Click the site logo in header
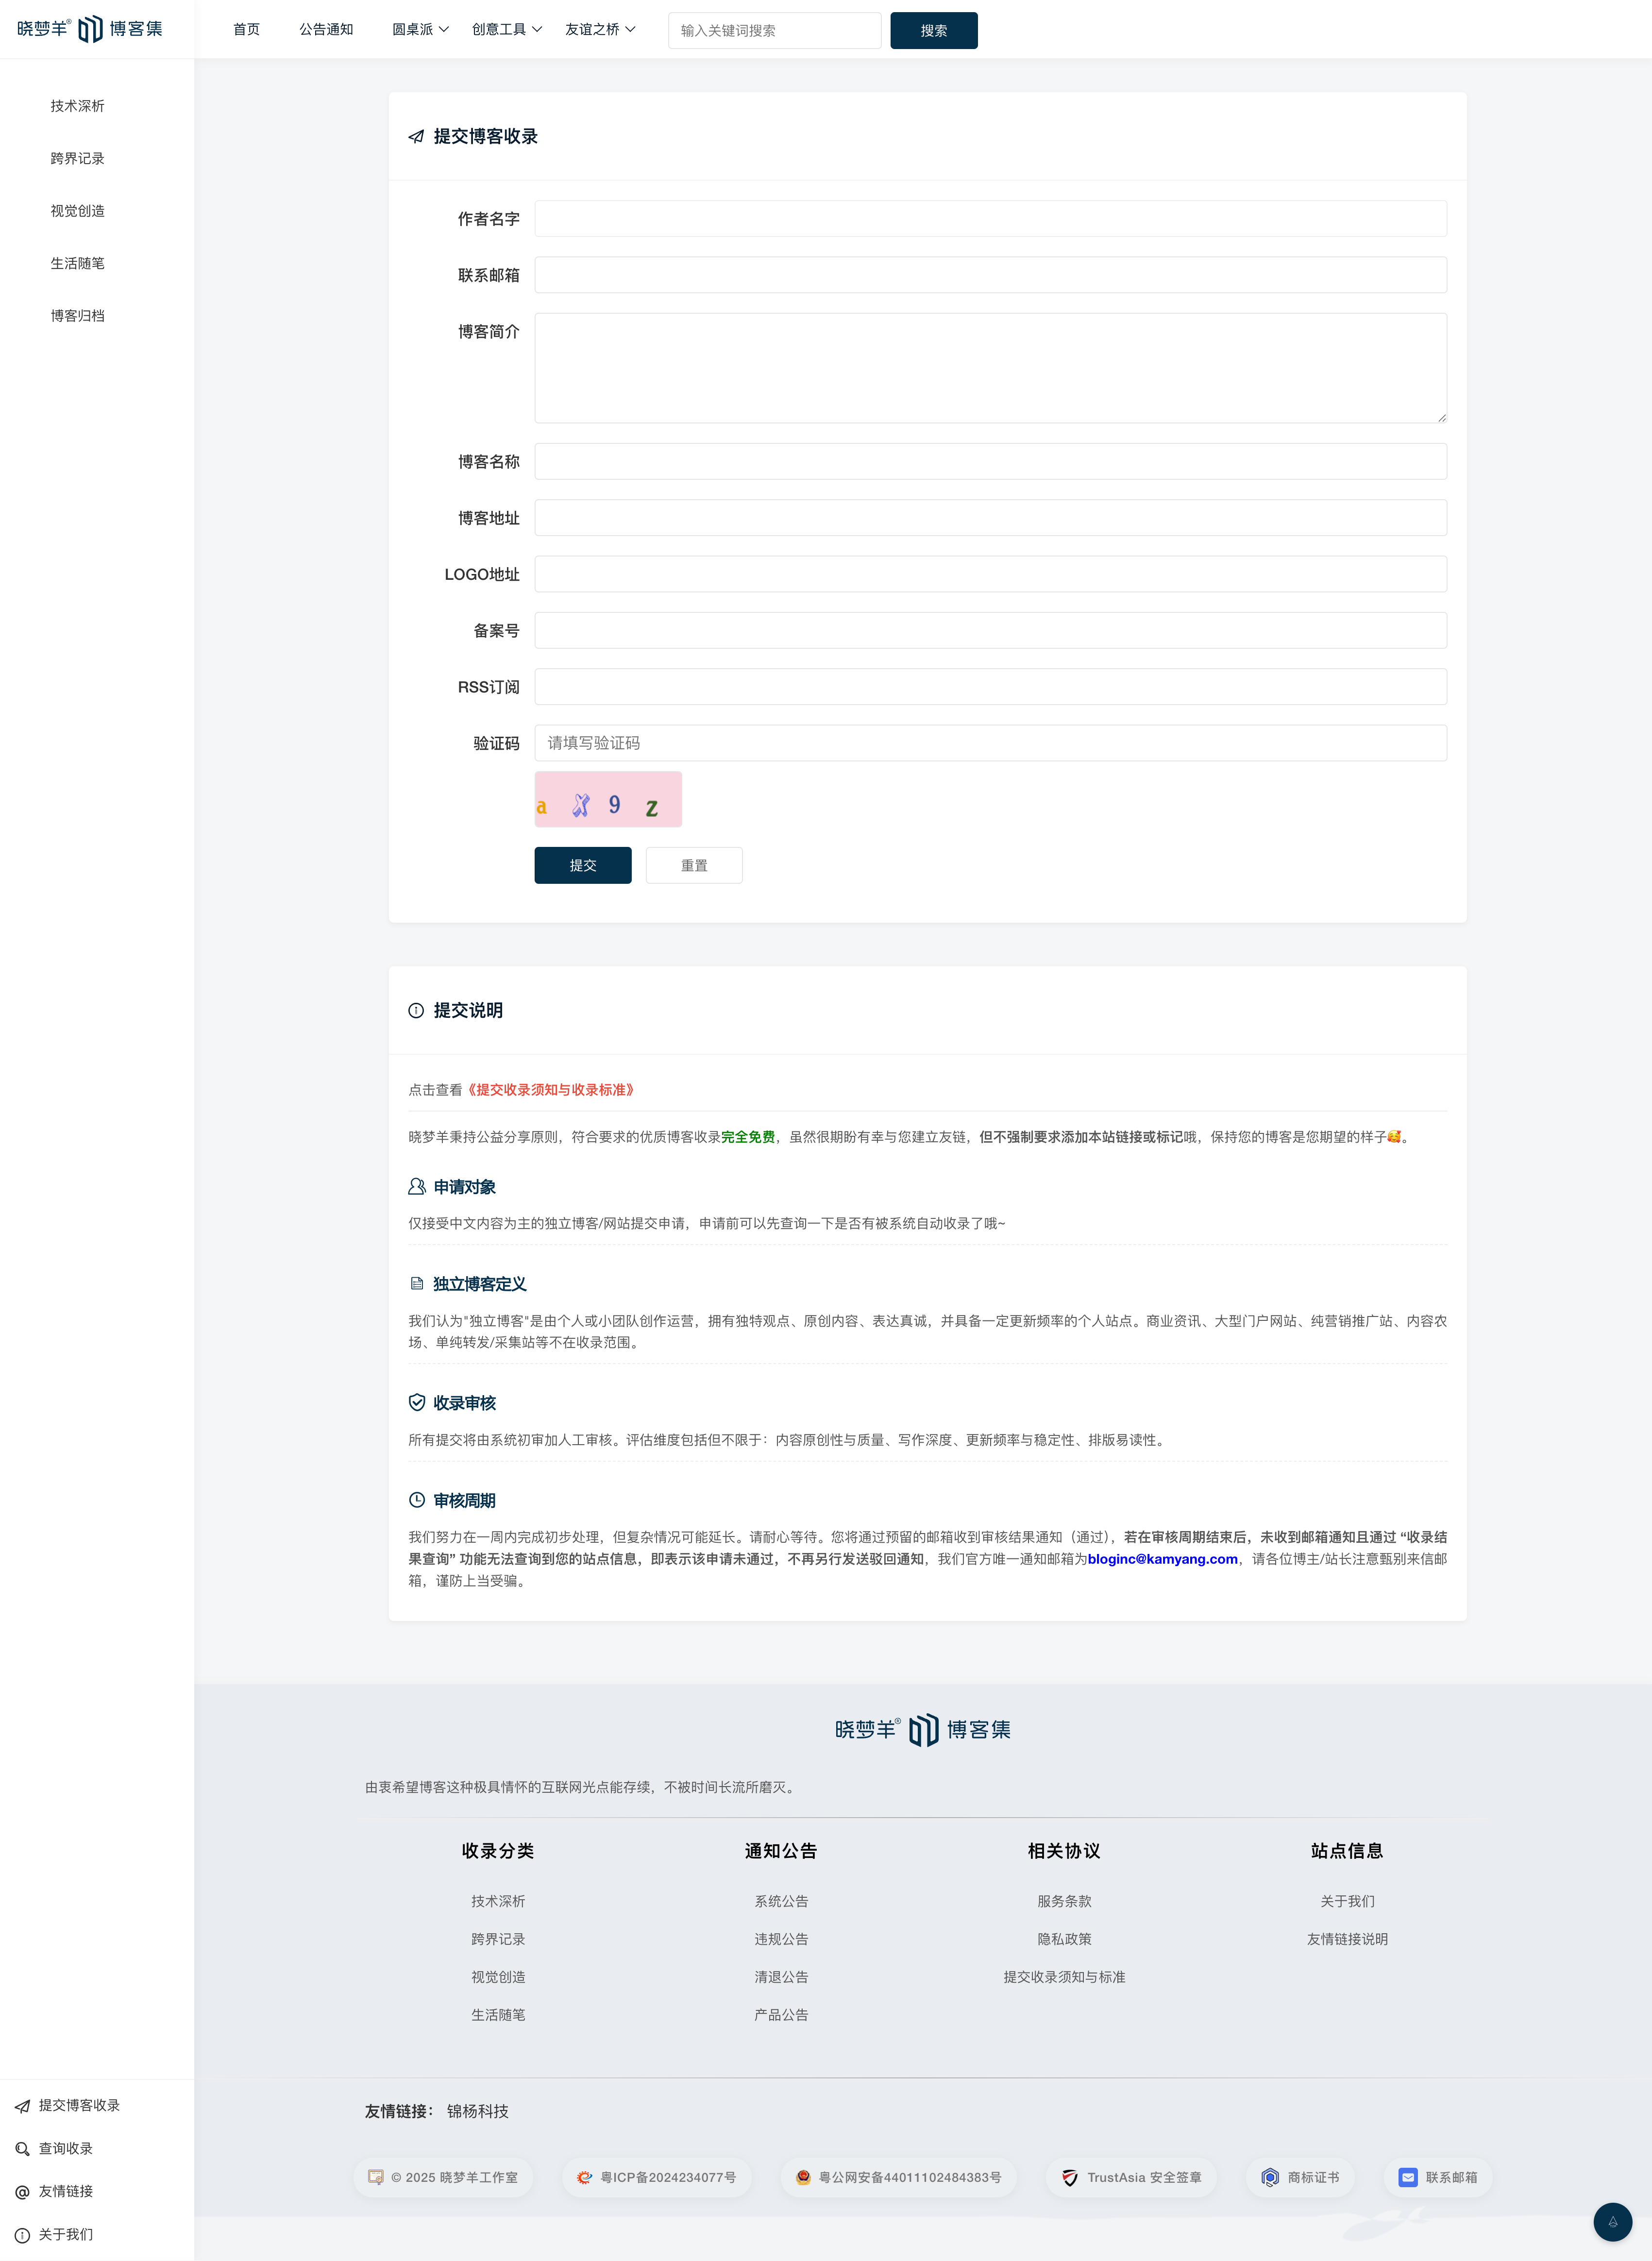The height and width of the screenshot is (2261, 1652). pyautogui.click(x=90, y=29)
